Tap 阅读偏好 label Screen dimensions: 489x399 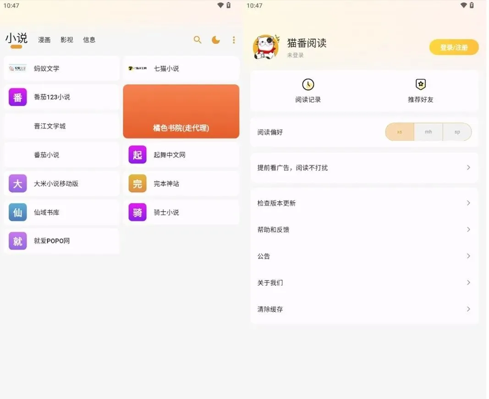coord(270,132)
